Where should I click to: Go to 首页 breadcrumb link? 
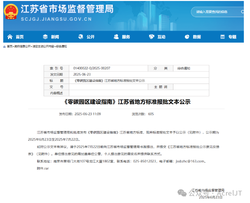(x=10, y=46)
